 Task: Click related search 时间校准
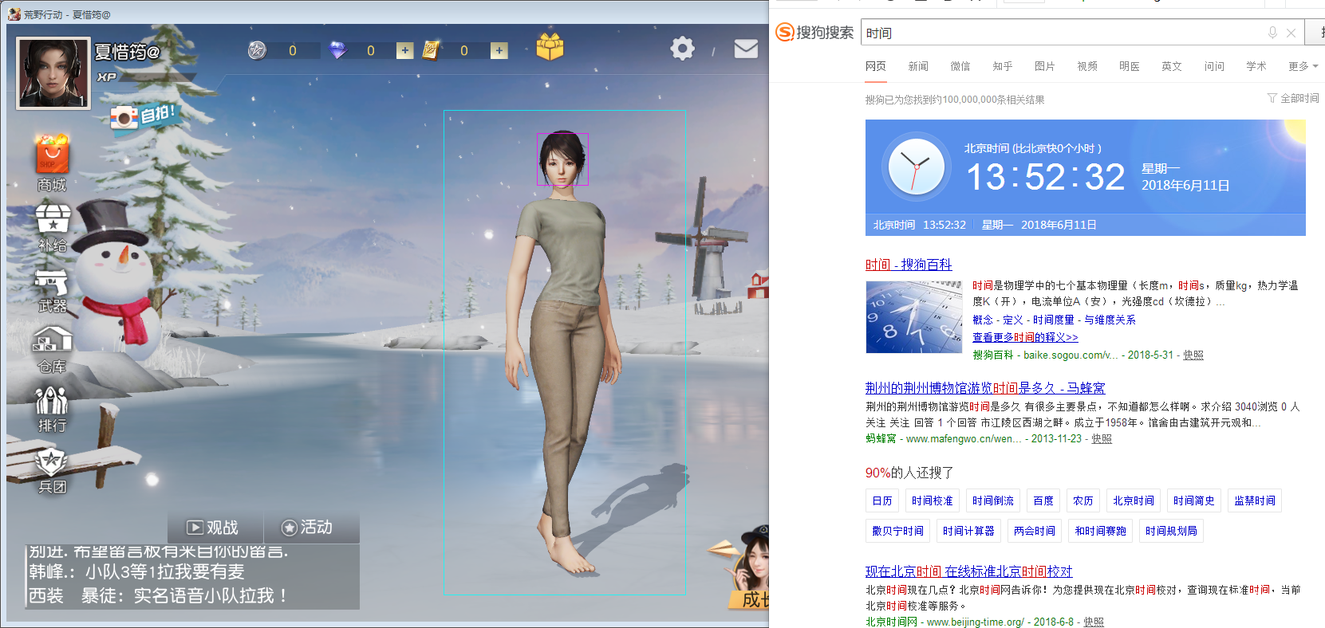pos(933,500)
